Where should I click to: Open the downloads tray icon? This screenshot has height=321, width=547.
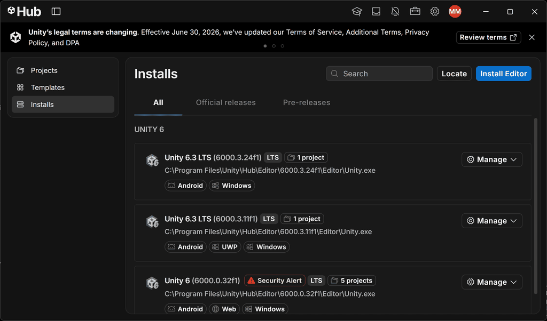(376, 12)
